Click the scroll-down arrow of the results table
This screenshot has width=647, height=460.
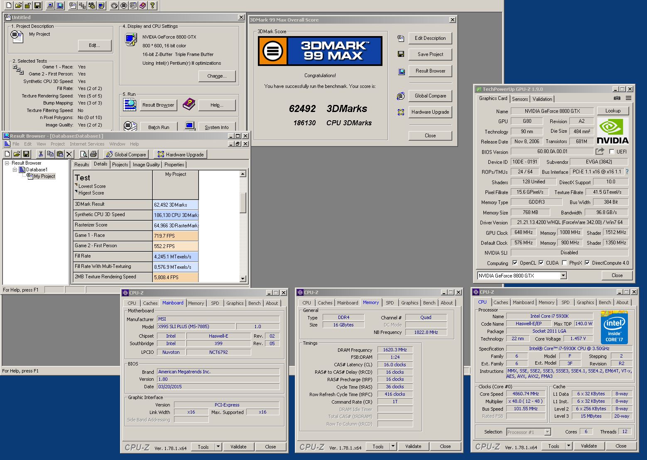[243, 279]
